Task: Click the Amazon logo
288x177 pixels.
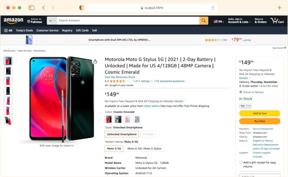Action: (13, 21)
